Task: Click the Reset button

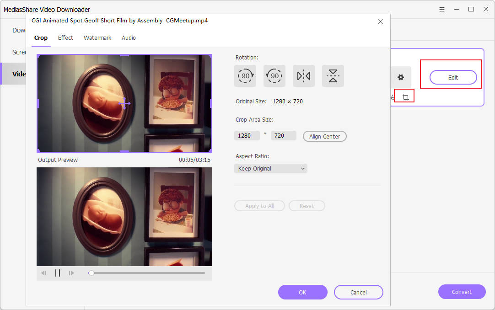Action: coord(307,206)
